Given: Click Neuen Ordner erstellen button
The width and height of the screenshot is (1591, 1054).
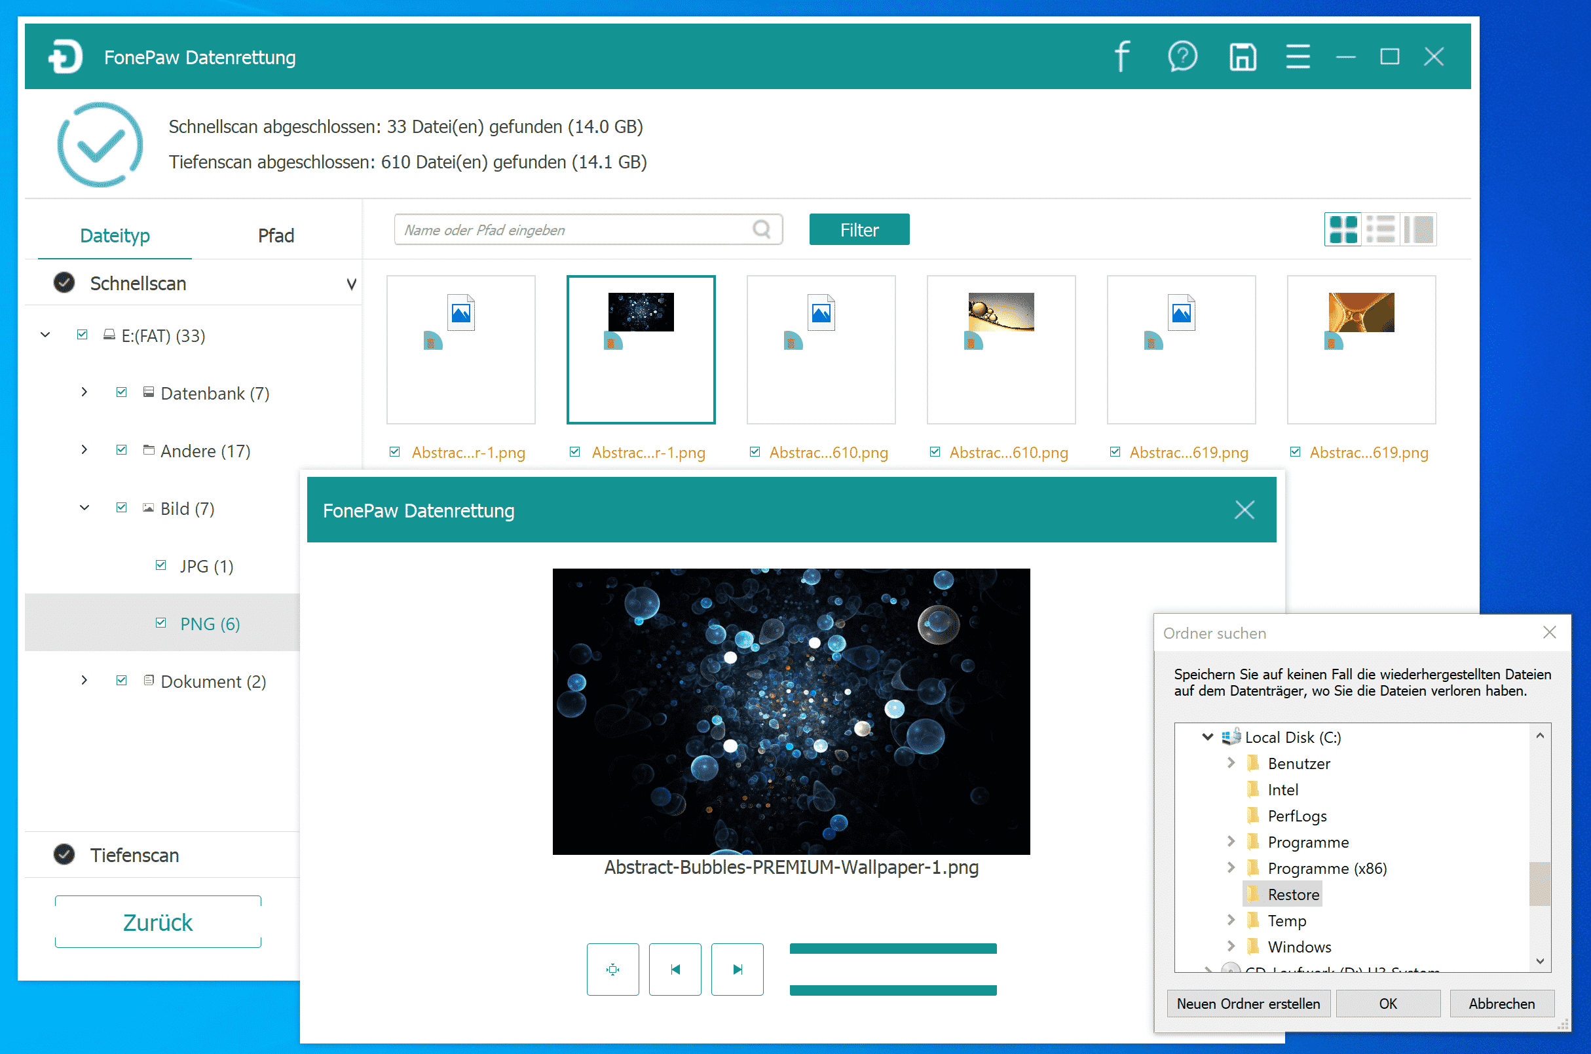Looking at the screenshot, I should 1248,1004.
